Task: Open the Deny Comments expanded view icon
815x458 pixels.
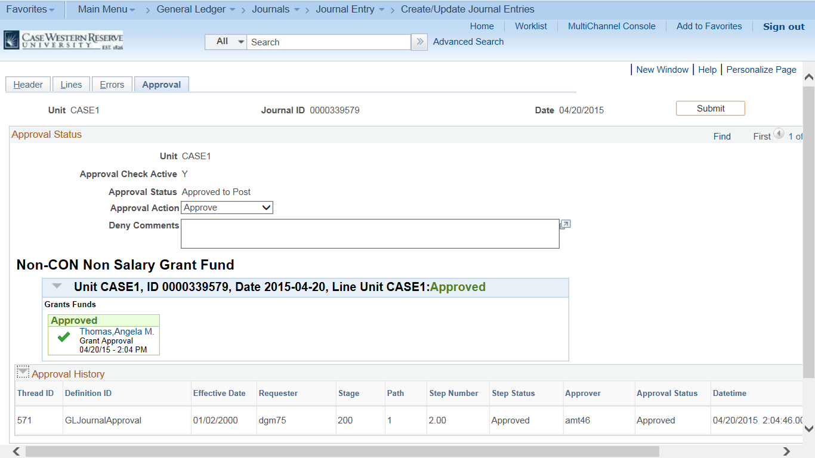Action: pos(564,224)
